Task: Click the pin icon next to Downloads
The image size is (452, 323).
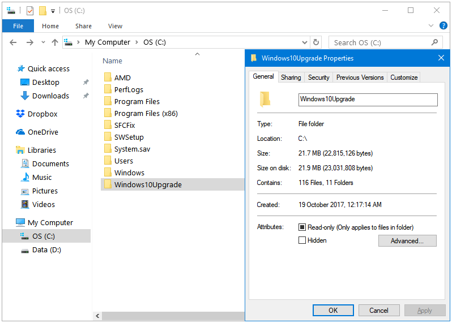Action: [86, 96]
